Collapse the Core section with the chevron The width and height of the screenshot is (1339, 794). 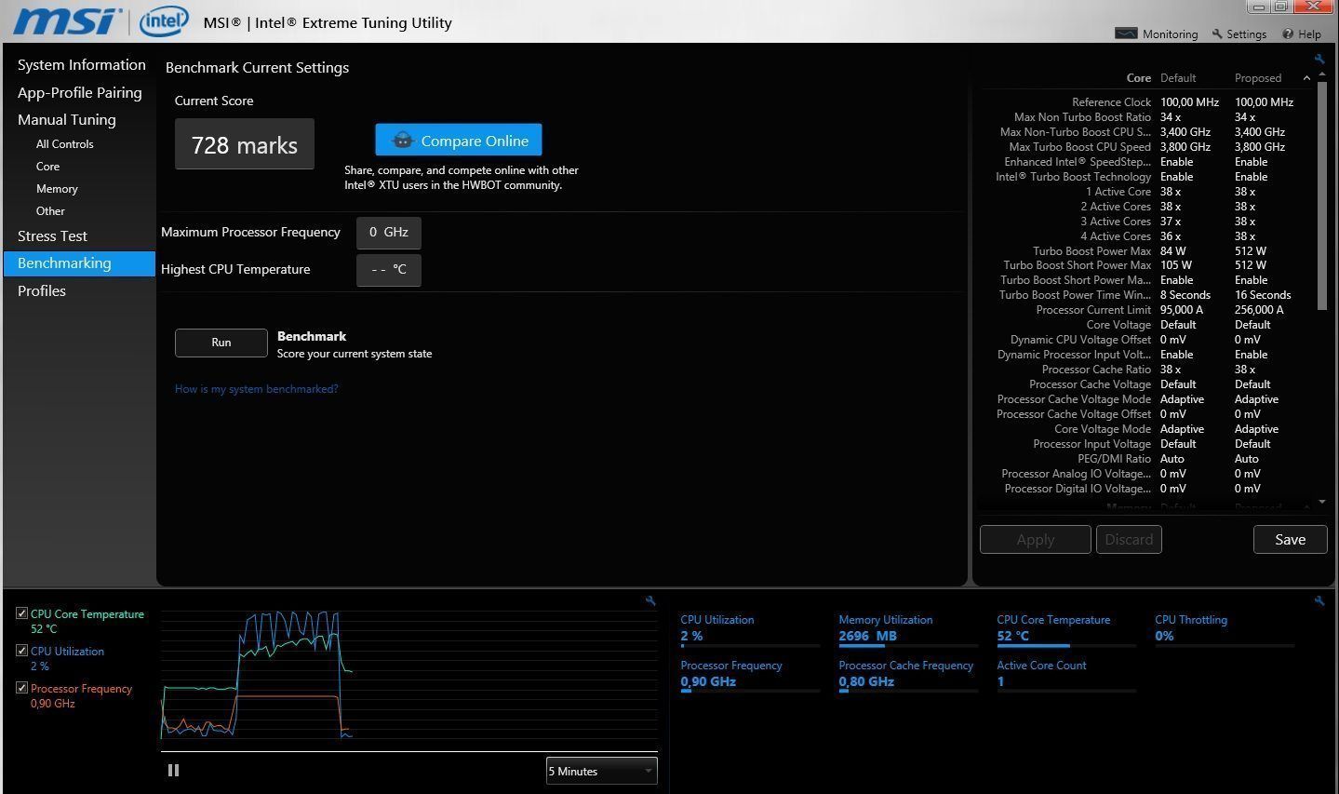point(1306,78)
